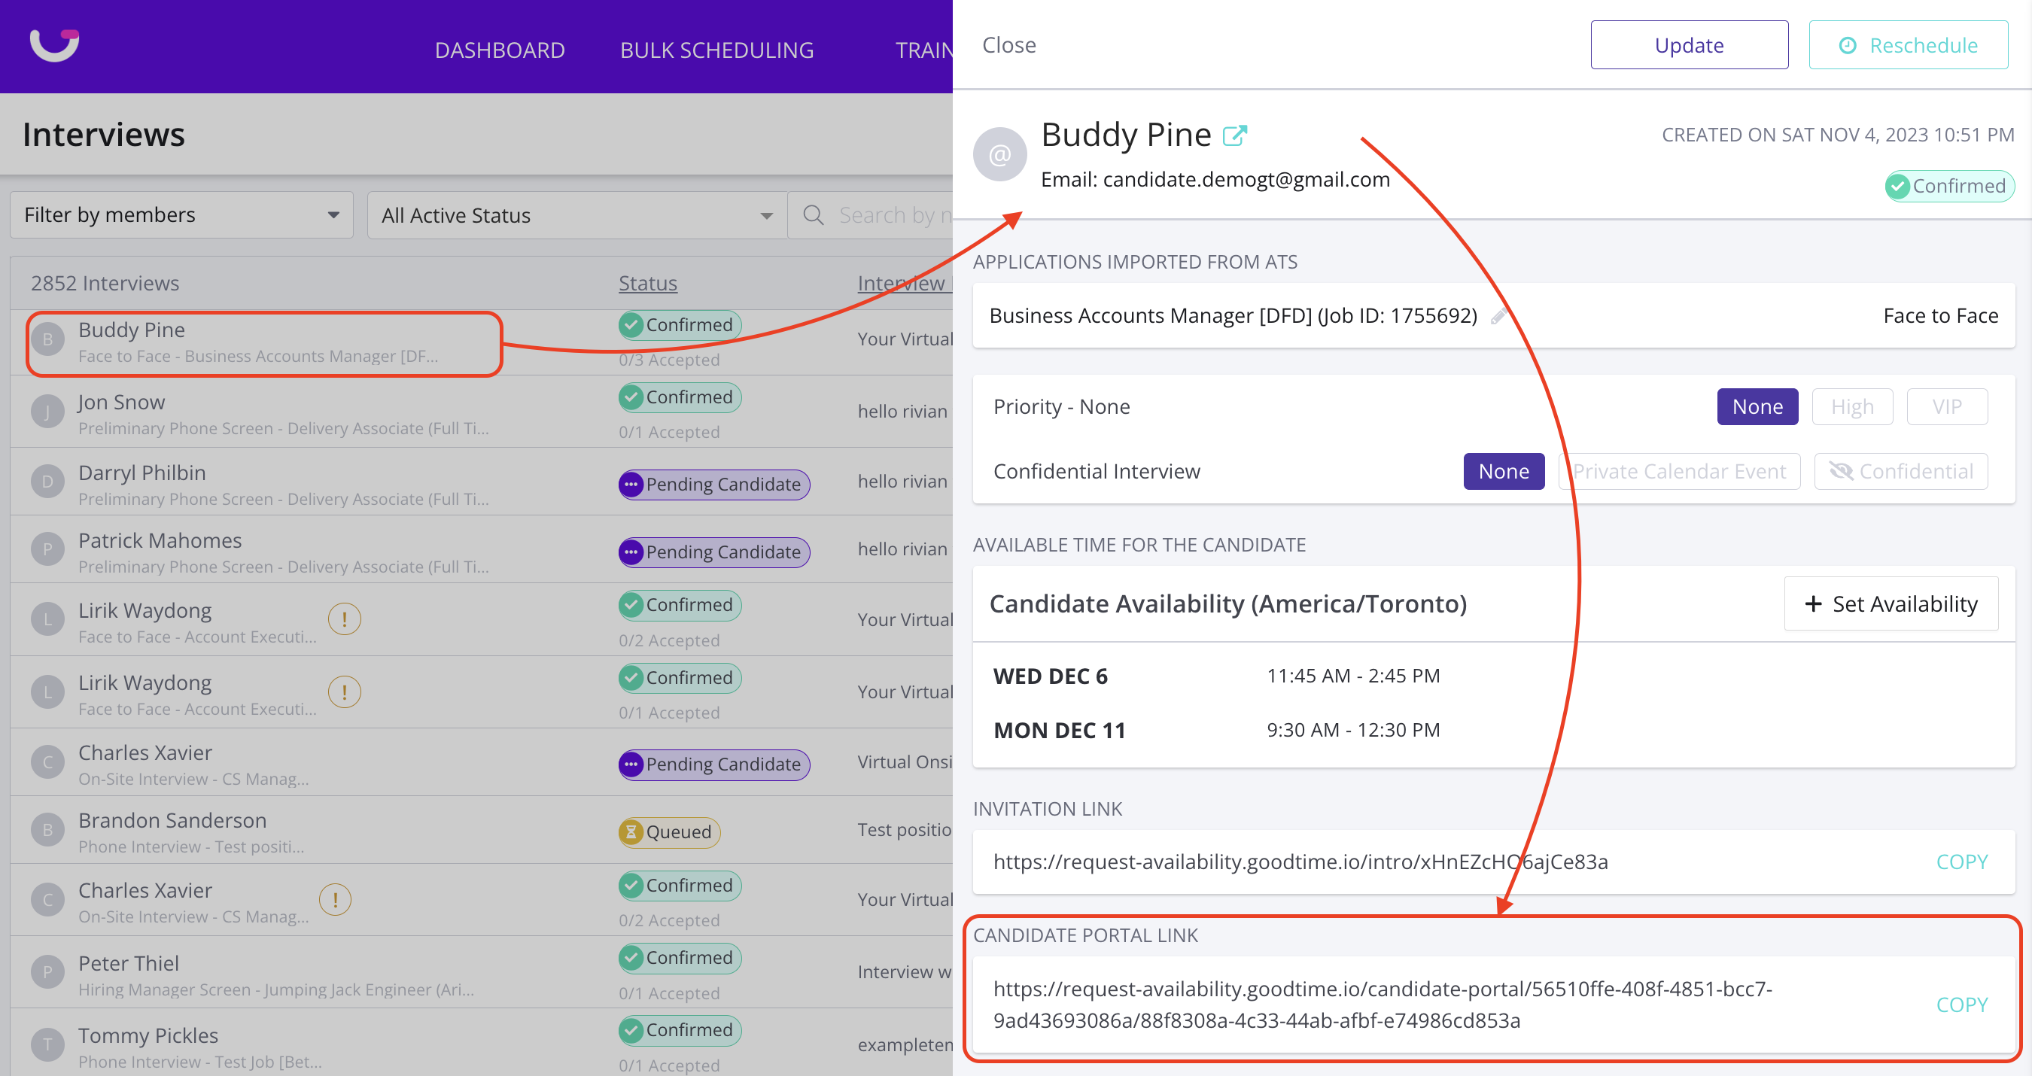The height and width of the screenshot is (1076, 2032).
Task: Go to the Dashboard tab
Action: click(499, 50)
